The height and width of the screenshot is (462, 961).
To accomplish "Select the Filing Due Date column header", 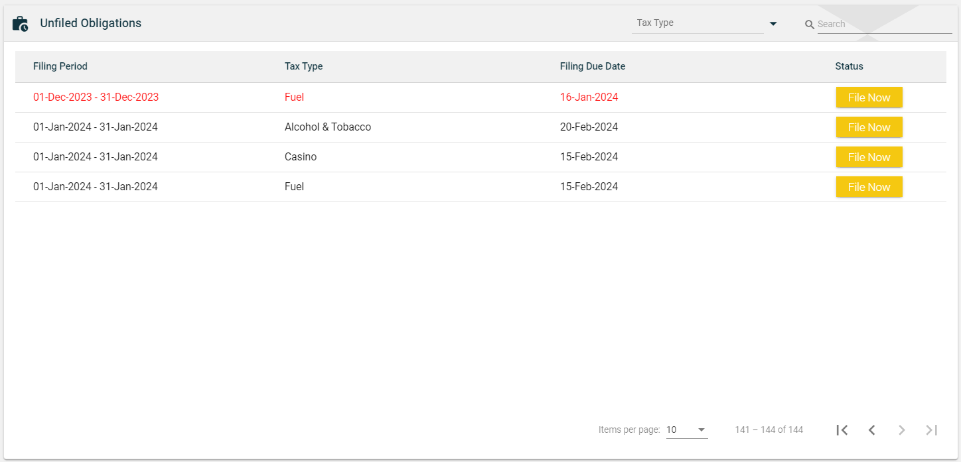I will [592, 66].
